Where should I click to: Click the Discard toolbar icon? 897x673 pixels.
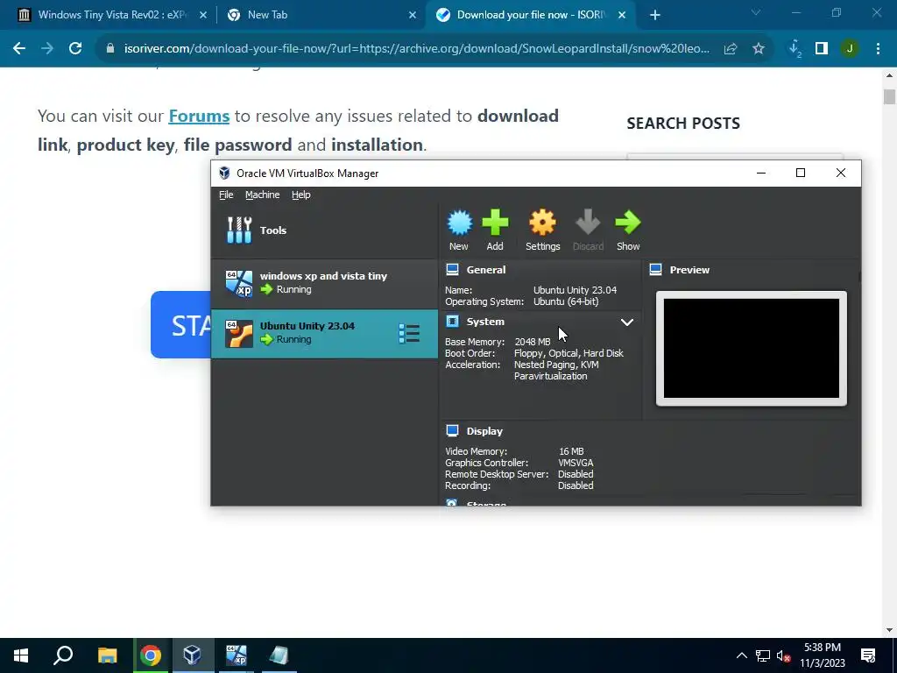tap(588, 223)
